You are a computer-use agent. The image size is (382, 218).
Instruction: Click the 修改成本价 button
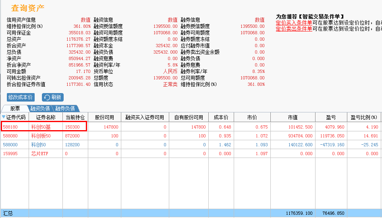click(x=21, y=97)
